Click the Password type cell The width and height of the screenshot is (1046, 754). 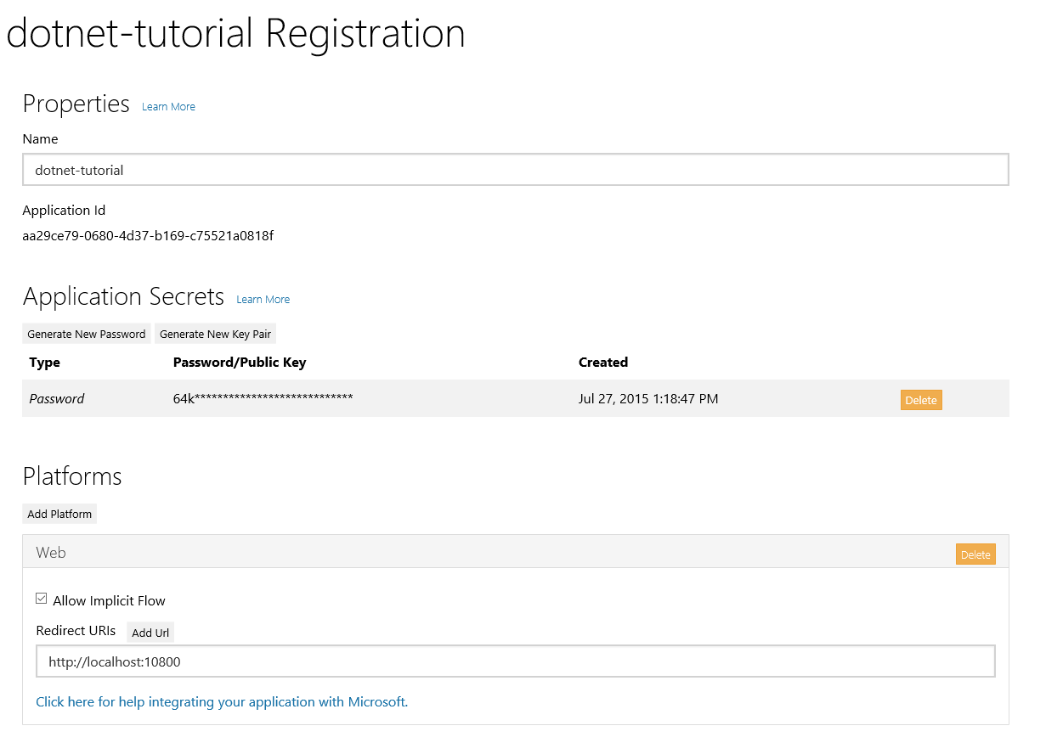coord(57,398)
